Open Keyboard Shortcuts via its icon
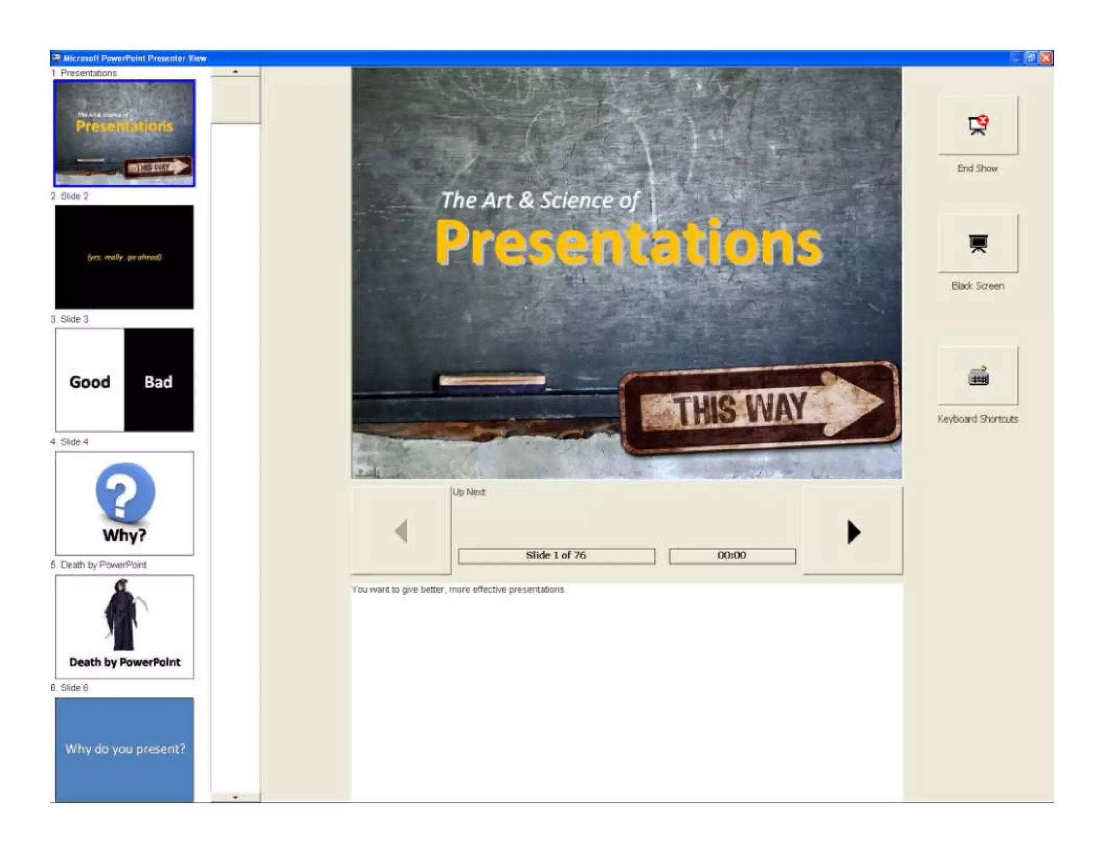1105x853 pixels. (977, 376)
